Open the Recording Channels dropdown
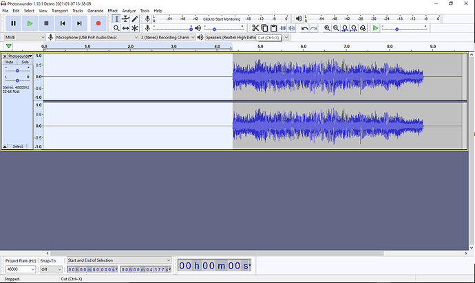 [167, 37]
